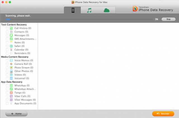This screenshot has height=118, width=179.
Task: Click the Calendar icon
Action: pos(11,50)
